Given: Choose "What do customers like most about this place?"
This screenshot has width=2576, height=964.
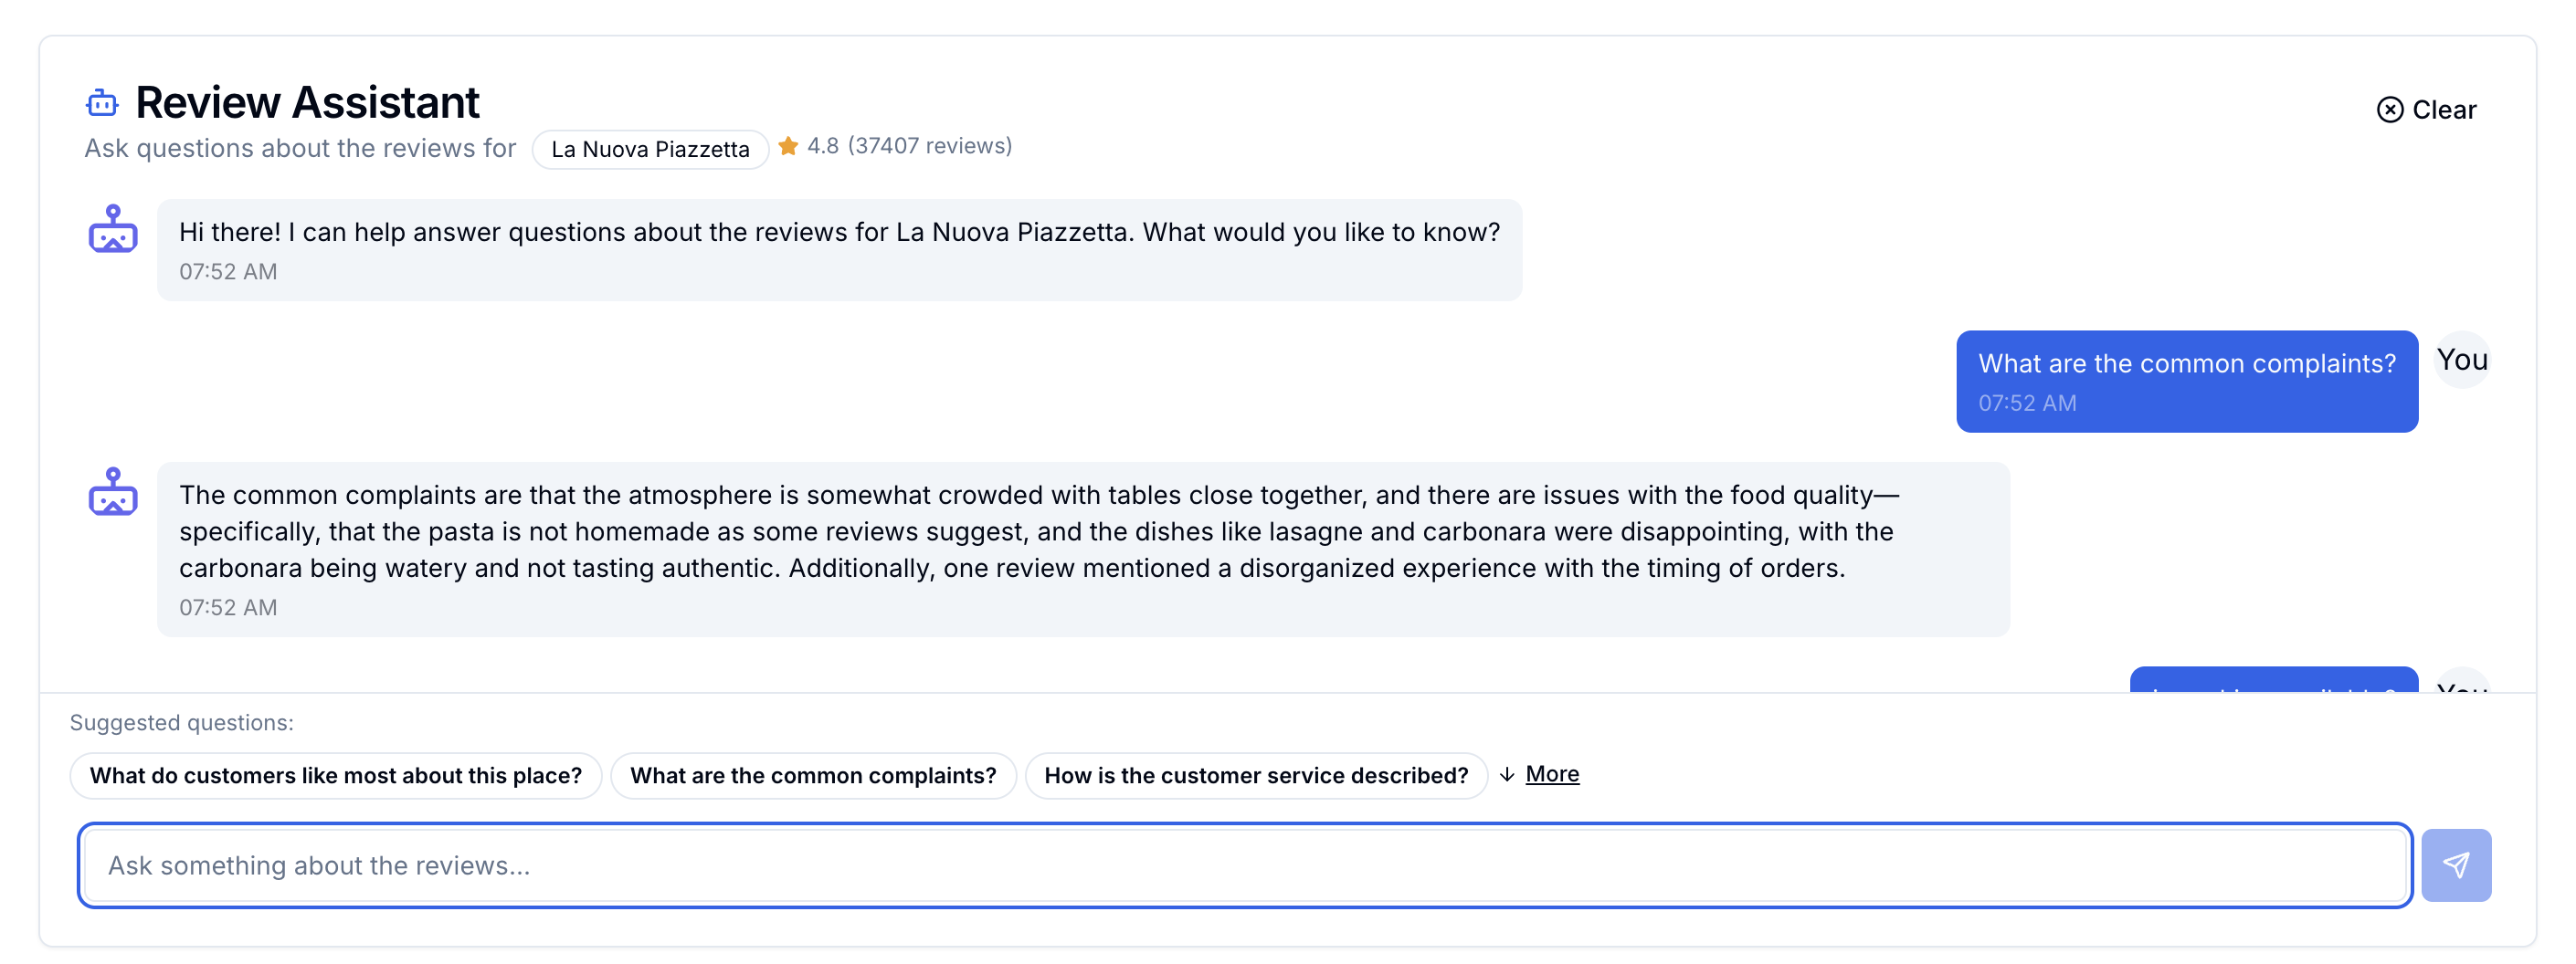Looking at the screenshot, I should [336, 775].
